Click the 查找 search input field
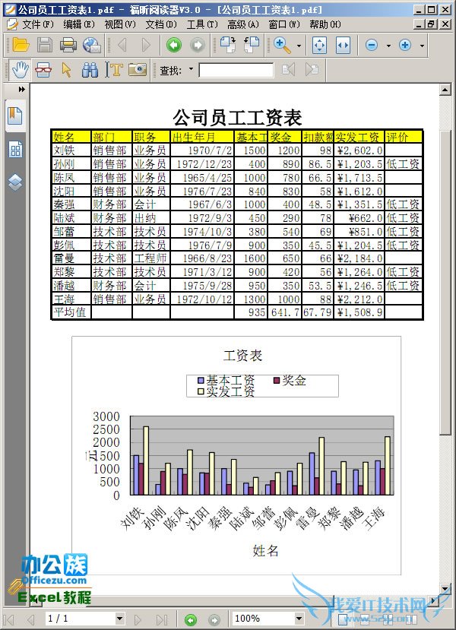The width and height of the screenshot is (456, 630). pyautogui.click(x=236, y=71)
